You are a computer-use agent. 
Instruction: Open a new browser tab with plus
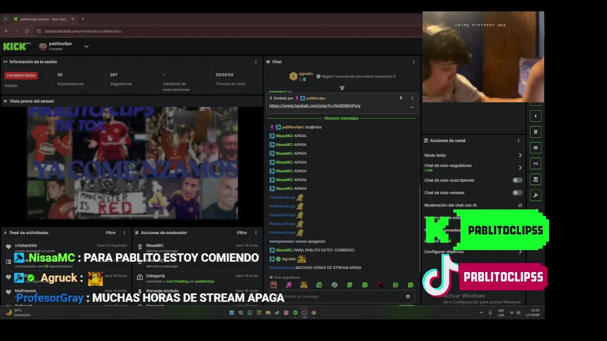pyautogui.click(x=83, y=19)
